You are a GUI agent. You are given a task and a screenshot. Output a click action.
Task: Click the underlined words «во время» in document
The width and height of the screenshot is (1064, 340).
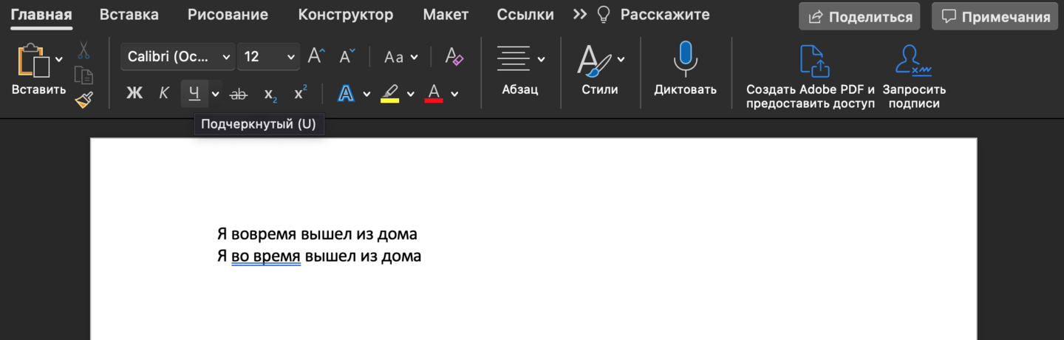[x=265, y=256]
